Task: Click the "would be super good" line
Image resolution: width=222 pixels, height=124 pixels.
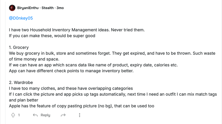Action: point(52,36)
